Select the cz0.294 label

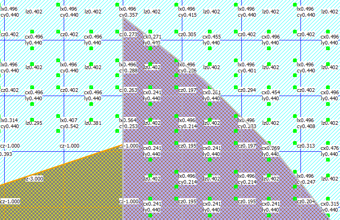247,90
